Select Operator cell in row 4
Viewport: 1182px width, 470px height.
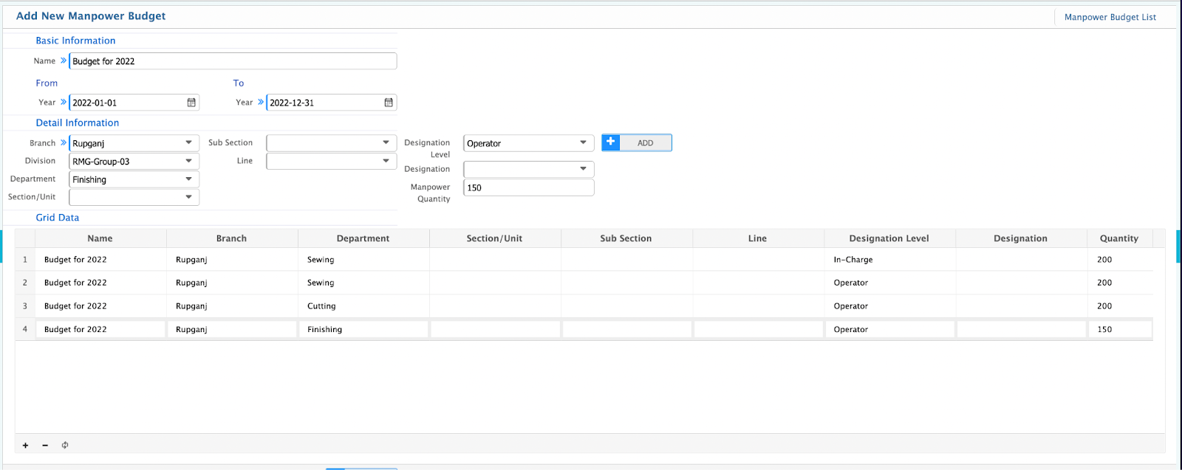coord(889,329)
